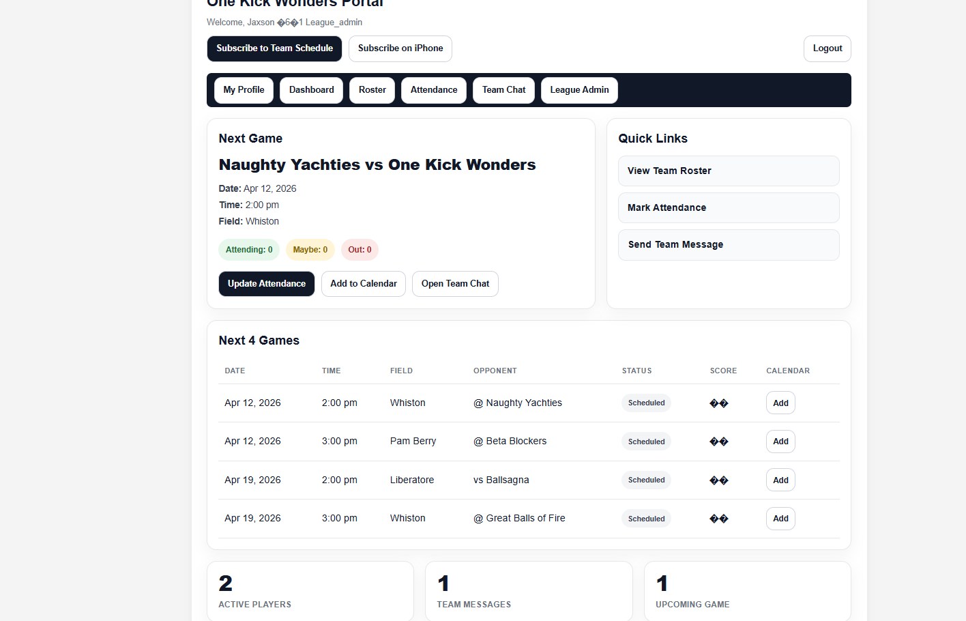Viewport: 966px width, 621px height.
Task: Log out using the Logout button
Action: [x=827, y=48]
